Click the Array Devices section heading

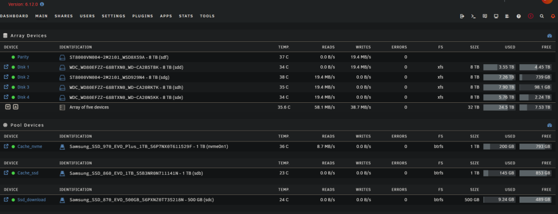coord(28,36)
